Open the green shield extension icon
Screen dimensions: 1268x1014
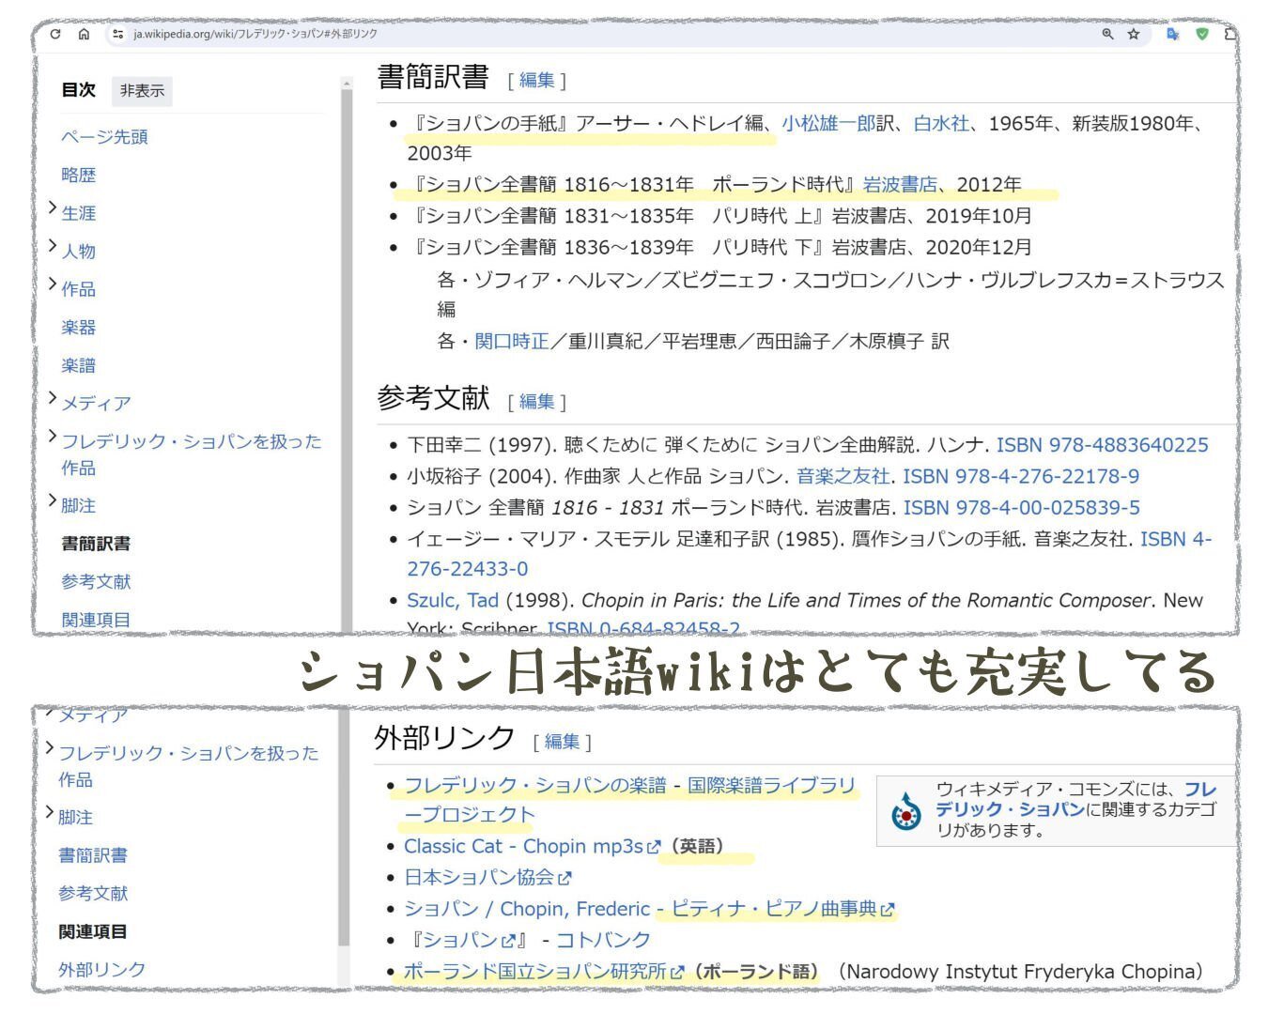pyautogui.click(x=1202, y=34)
